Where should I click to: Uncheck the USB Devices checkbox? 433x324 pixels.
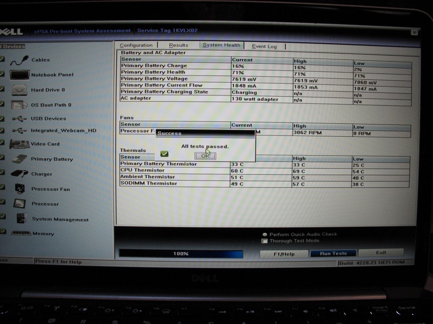coord(2,119)
